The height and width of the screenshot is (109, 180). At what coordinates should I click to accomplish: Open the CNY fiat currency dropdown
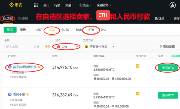(x=67, y=47)
